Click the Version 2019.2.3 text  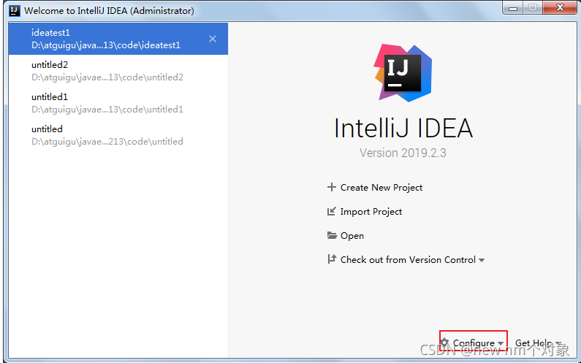pyautogui.click(x=403, y=153)
